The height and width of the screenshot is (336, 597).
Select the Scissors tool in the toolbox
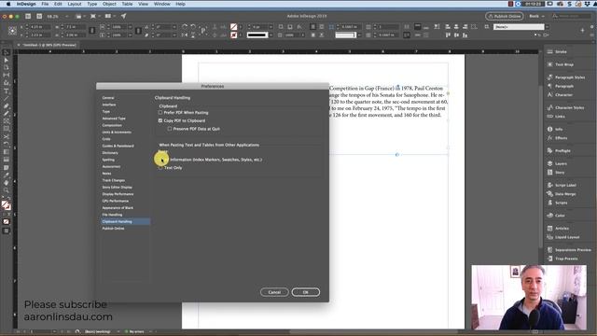pos(7,136)
